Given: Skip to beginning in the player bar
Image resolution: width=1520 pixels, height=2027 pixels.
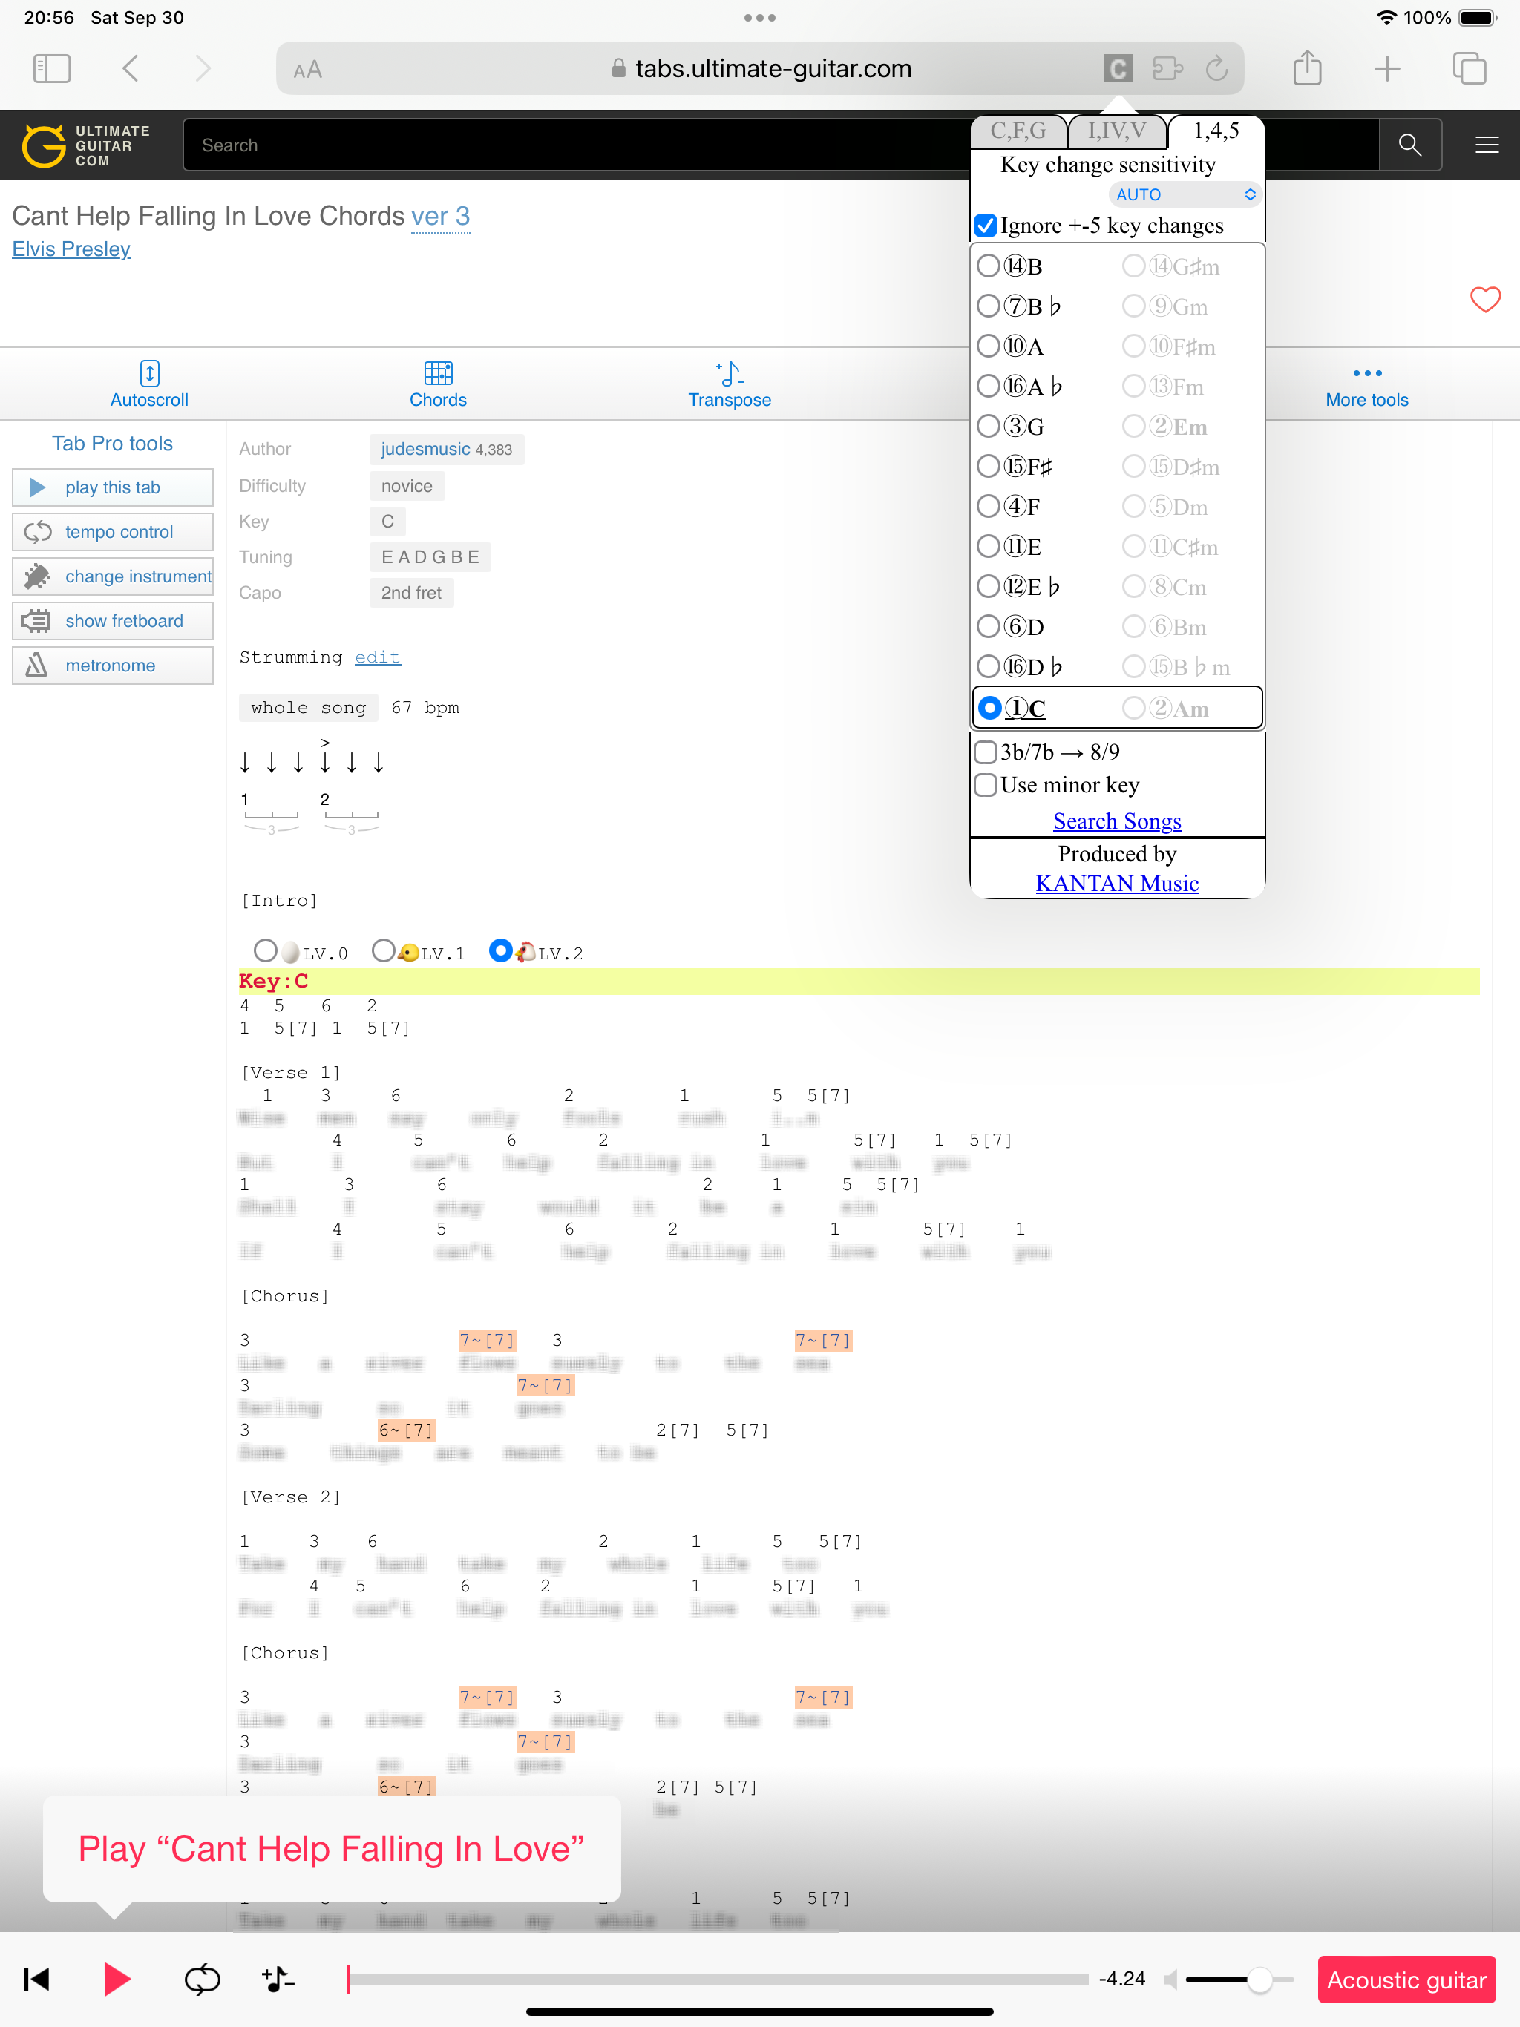Looking at the screenshot, I should coord(36,1979).
